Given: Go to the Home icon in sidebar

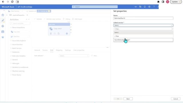Looking at the screenshot, I should [3, 15].
